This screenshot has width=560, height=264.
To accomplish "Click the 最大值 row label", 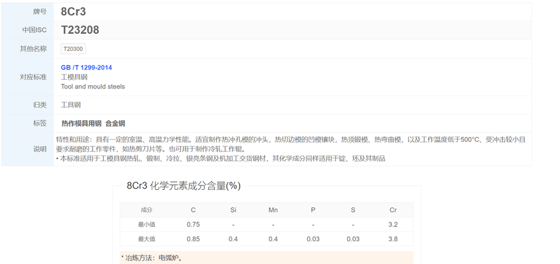I will point(147,239).
